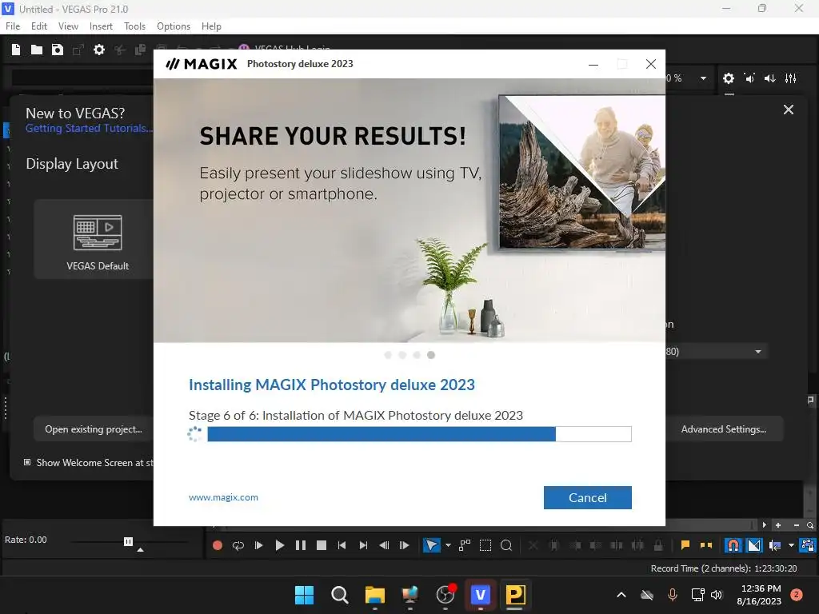This screenshot has height=614, width=819.
Task: Open the Edit menu
Action: tap(39, 26)
